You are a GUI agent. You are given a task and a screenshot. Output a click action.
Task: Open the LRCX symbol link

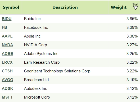7,62
